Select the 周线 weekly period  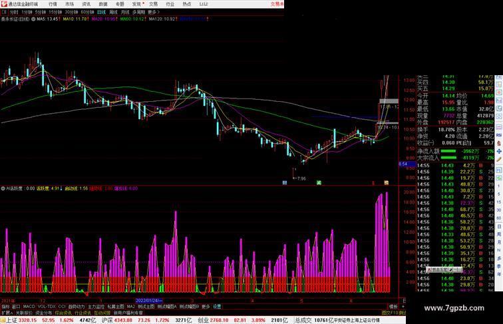tap(113, 12)
